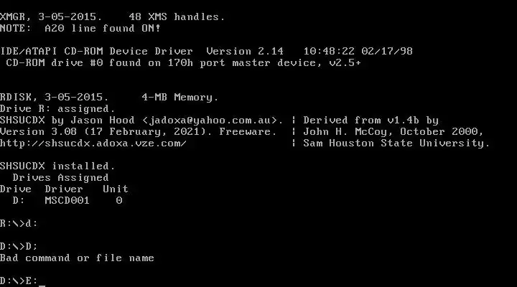Click the R:\>d: prompt line
Image resolution: width=517 pixels, height=287 pixels.
19,224
